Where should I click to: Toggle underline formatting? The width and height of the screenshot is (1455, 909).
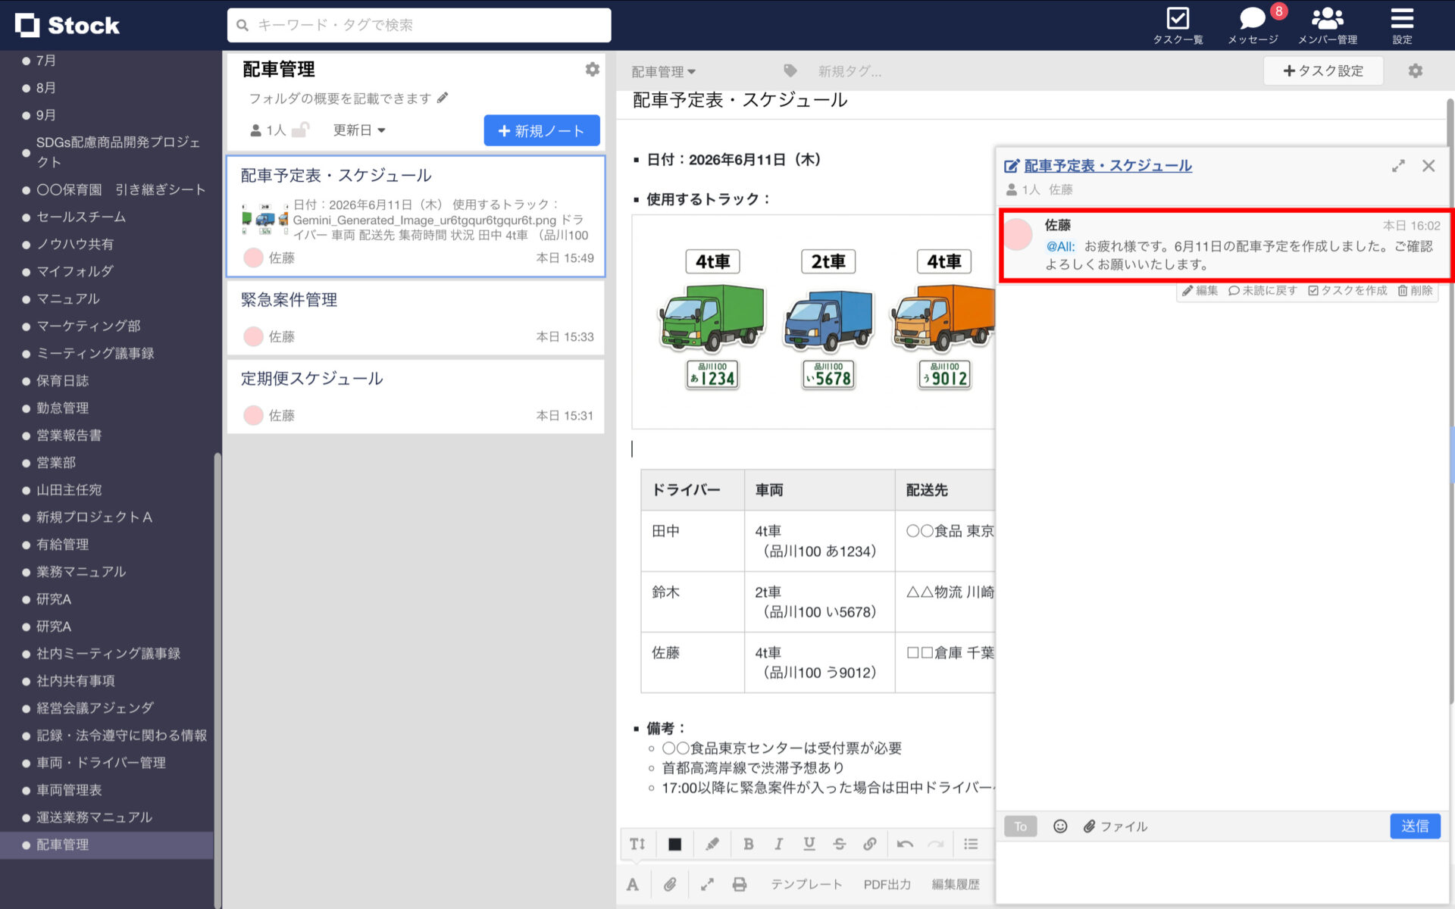pos(809,844)
